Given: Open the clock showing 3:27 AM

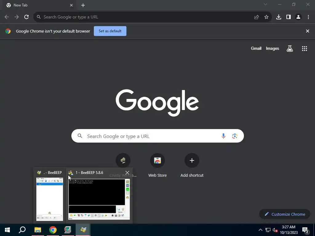Looking at the screenshot, I should click(x=289, y=230).
